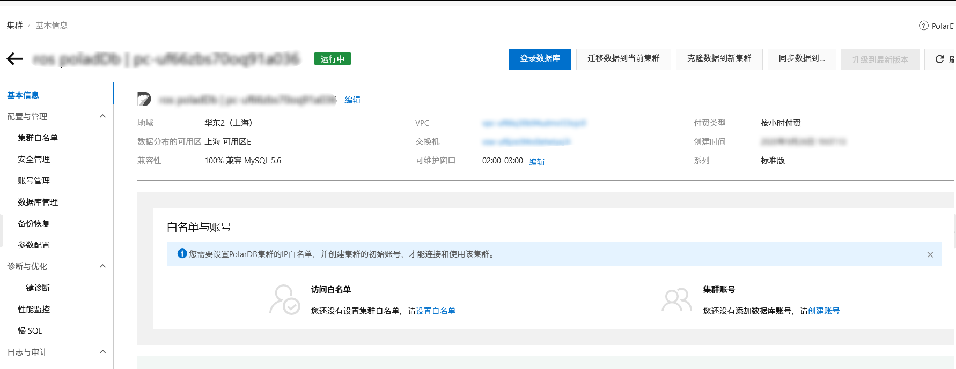956x369 pixels.
Task: Click the 同步数据到... button
Action: click(801, 59)
